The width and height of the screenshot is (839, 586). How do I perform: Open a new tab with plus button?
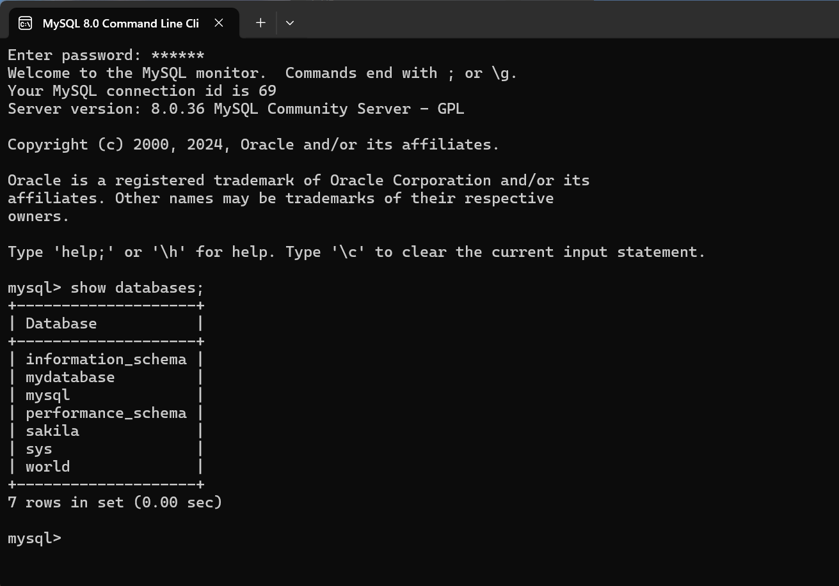tap(260, 23)
